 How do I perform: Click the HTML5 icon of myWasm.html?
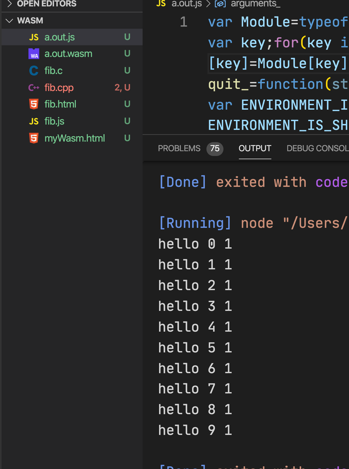pyautogui.click(x=34, y=138)
